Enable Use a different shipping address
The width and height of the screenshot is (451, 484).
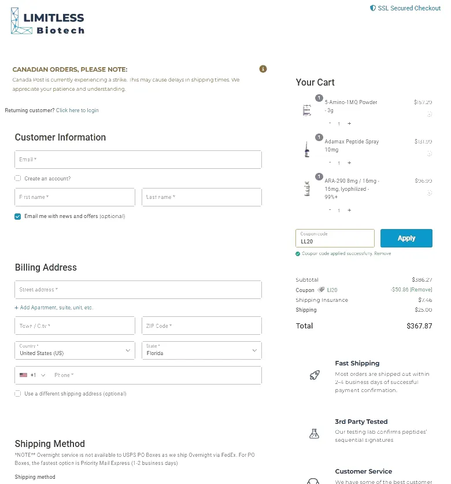pos(17,394)
